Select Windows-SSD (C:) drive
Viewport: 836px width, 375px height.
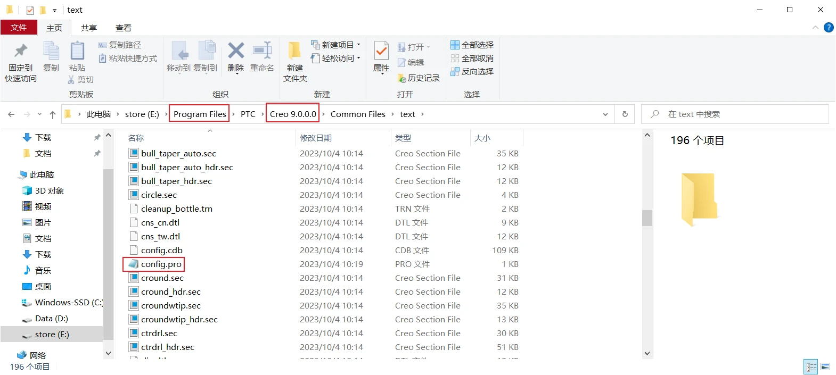point(62,303)
